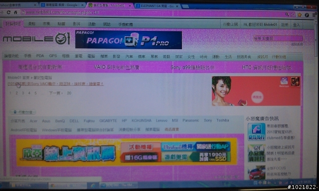Open the 生活 category menu
Screen dimensions: 319x191
228,57
